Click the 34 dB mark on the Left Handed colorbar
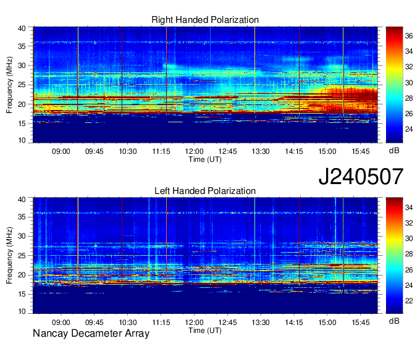The height and width of the screenshot is (341, 420). (x=409, y=208)
